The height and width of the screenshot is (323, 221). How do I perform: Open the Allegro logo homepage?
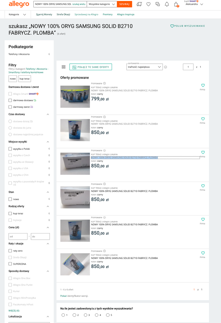coord(19,4)
